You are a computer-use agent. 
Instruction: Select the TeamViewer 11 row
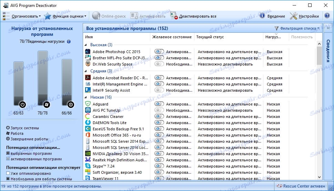200,179
